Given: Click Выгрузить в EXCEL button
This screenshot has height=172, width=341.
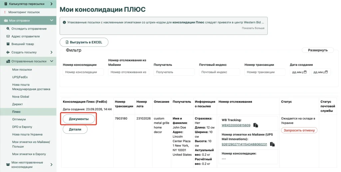Looking at the screenshot, I should coord(84,42).
